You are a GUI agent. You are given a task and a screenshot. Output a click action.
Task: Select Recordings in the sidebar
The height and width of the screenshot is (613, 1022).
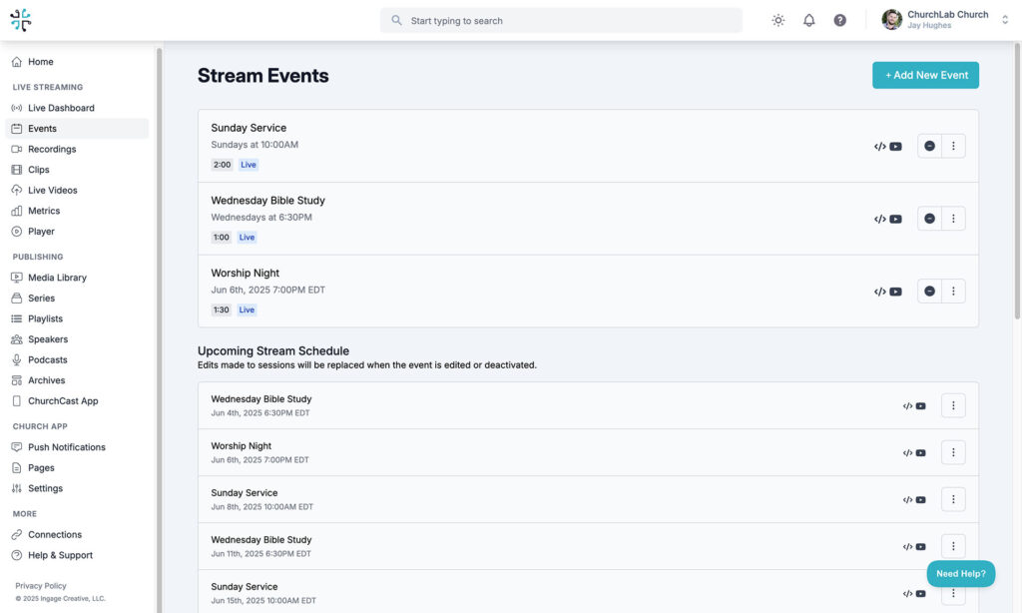(x=52, y=149)
